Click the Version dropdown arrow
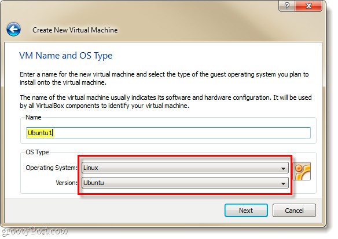 point(283,184)
